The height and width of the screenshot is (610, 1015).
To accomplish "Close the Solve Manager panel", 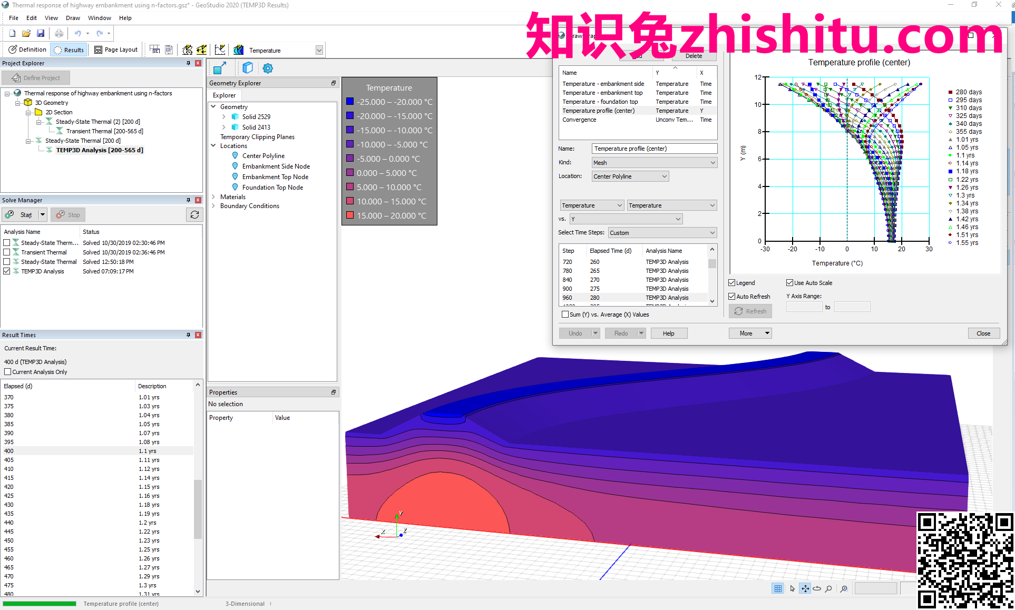I will [198, 200].
